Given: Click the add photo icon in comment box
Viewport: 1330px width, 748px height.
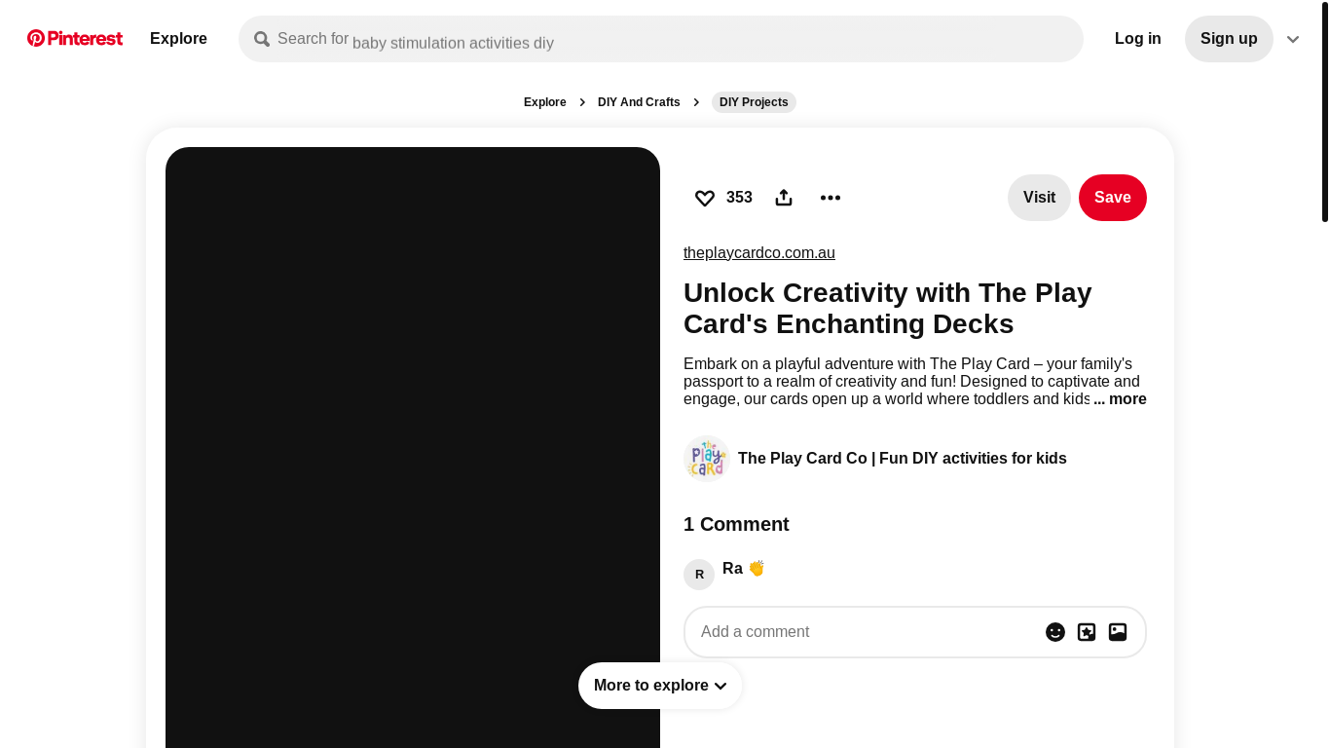Looking at the screenshot, I should coord(1118,632).
